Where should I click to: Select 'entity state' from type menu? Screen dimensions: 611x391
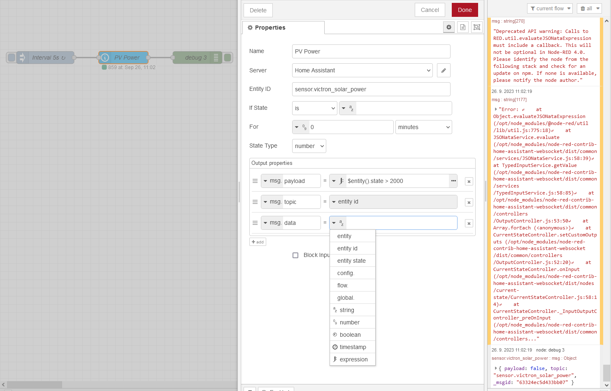351,261
